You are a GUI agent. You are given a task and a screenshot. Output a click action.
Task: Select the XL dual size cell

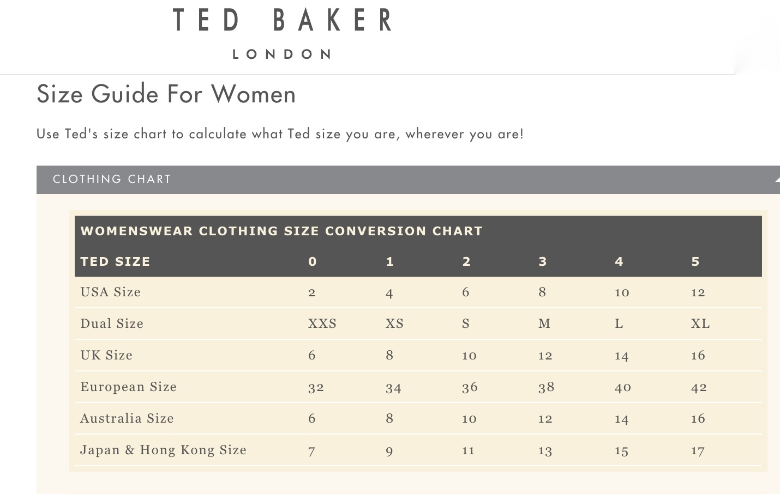(700, 324)
